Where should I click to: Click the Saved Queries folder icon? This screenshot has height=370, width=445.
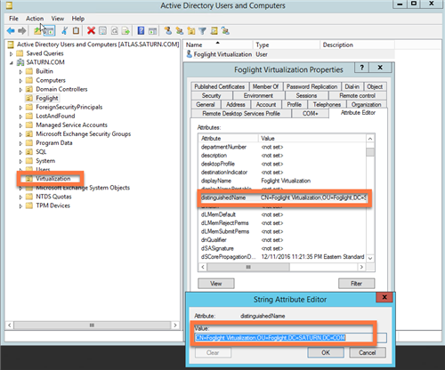20,53
